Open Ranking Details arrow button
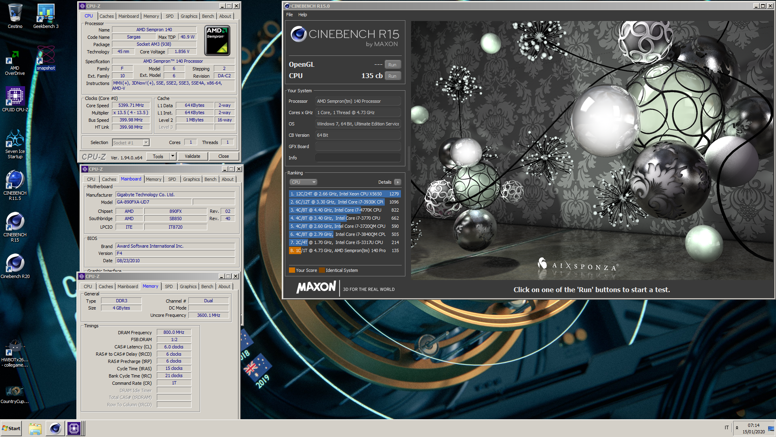The width and height of the screenshot is (776, 437). [x=398, y=182]
